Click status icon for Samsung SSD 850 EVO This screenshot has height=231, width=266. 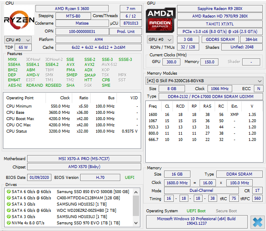tap(9, 191)
